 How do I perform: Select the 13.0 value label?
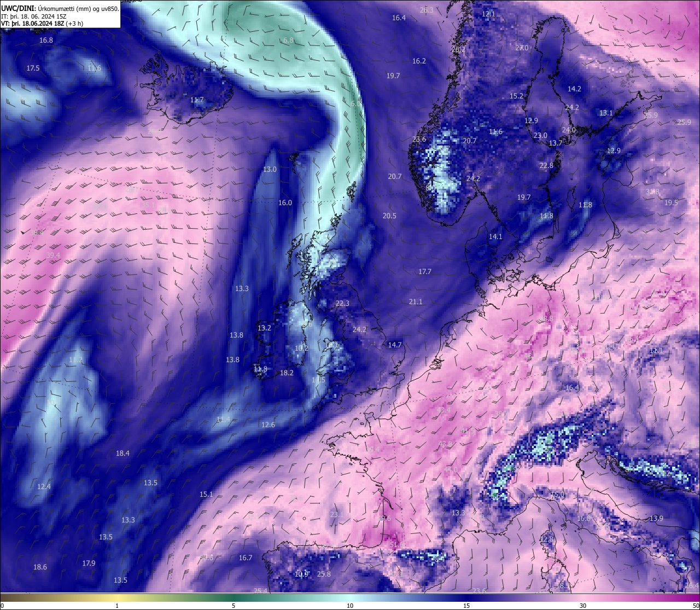[270, 170]
